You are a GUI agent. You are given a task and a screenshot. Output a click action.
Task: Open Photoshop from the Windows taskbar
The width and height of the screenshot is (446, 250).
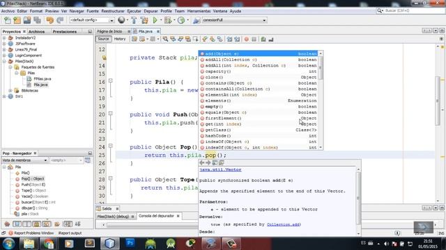click(130, 244)
